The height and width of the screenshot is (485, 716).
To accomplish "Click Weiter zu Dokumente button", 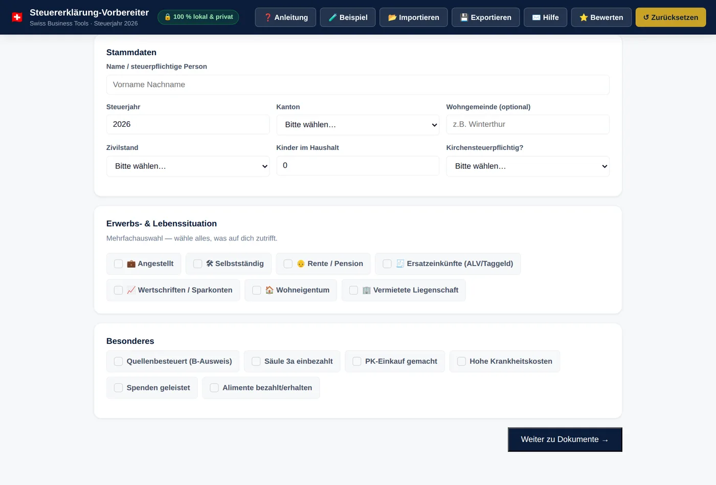I will 565,439.
